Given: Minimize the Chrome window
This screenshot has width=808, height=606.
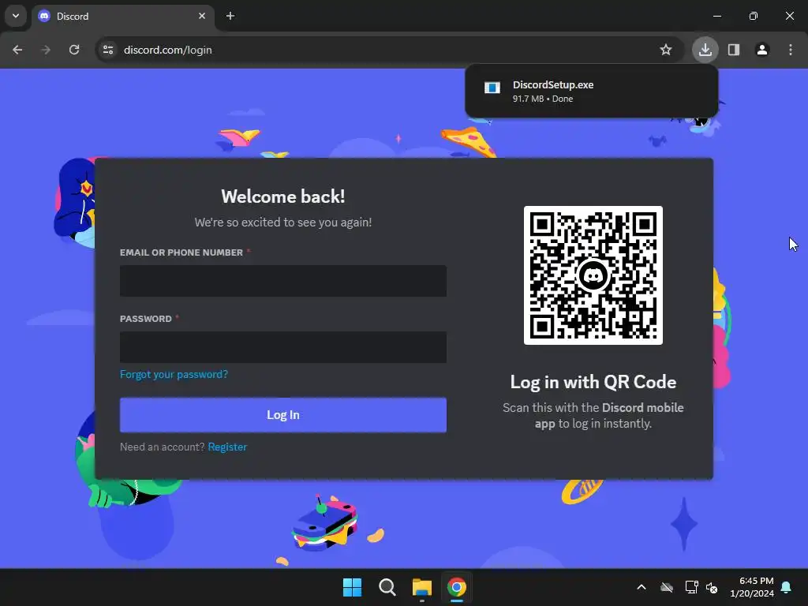Looking at the screenshot, I should [716, 16].
